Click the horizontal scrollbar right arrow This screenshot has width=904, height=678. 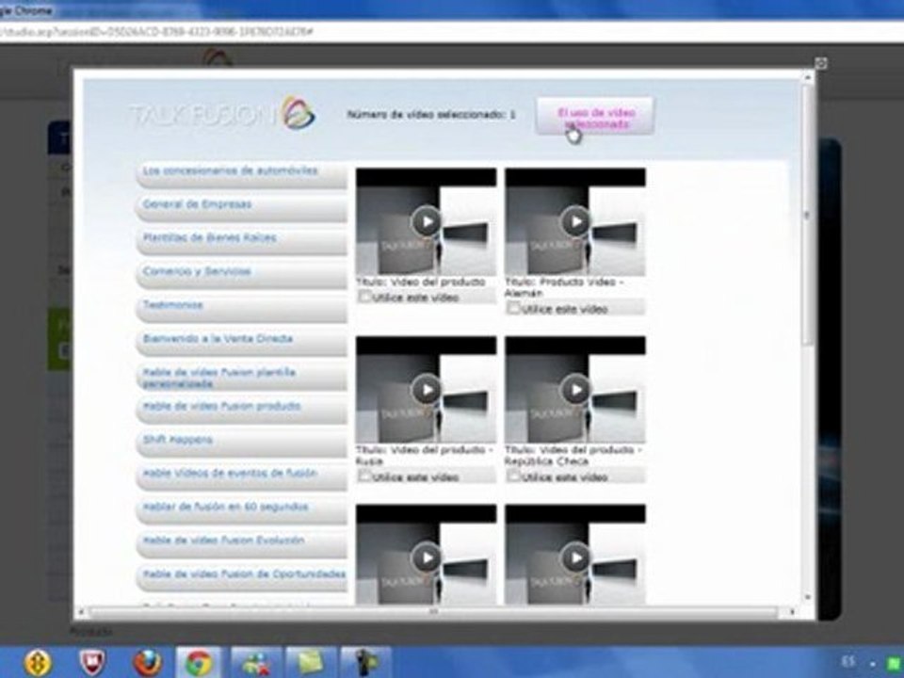(792, 612)
